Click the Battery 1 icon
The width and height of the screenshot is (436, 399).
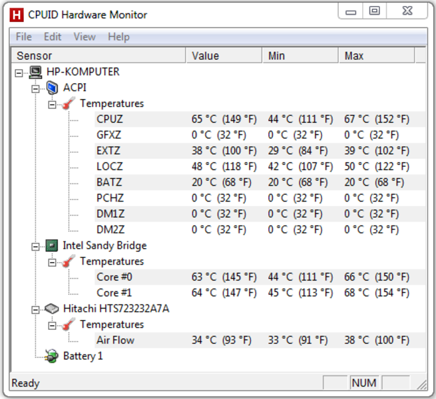52,356
